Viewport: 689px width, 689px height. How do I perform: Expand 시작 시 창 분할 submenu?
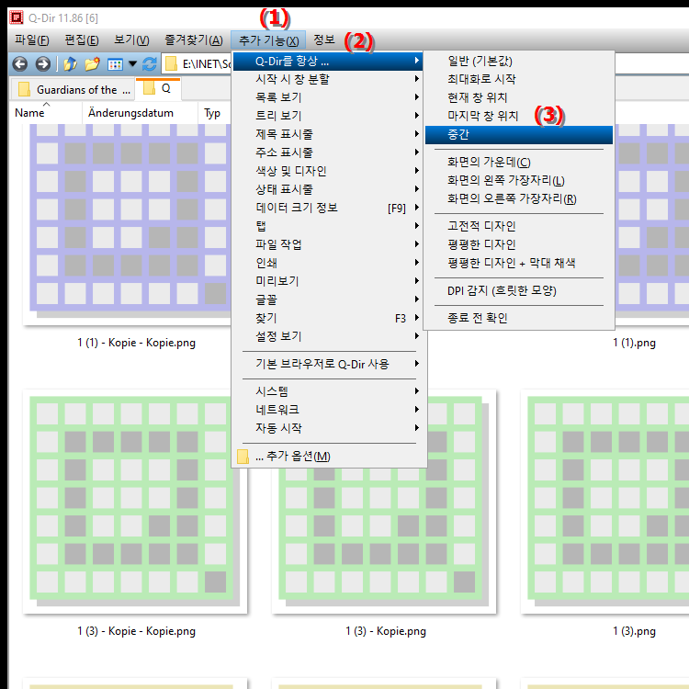tap(328, 79)
